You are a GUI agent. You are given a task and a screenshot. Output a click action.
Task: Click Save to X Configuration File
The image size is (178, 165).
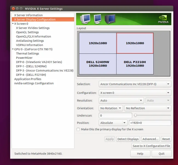[151, 146]
